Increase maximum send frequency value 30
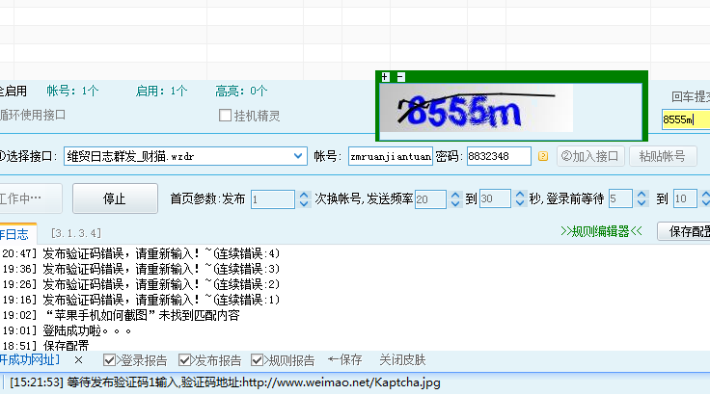 (520, 195)
